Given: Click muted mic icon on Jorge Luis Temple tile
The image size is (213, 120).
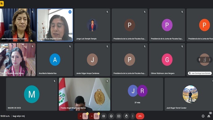Looking at the screenshot, I should pyautogui.click(x=107, y=12).
